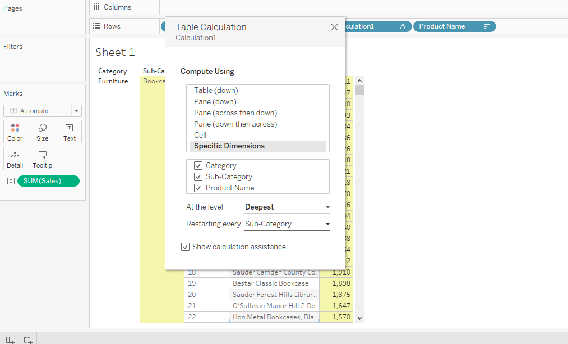This screenshot has height=344, width=568.
Task: Uncheck the Category dimension checkbox
Action: click(198, 166)
